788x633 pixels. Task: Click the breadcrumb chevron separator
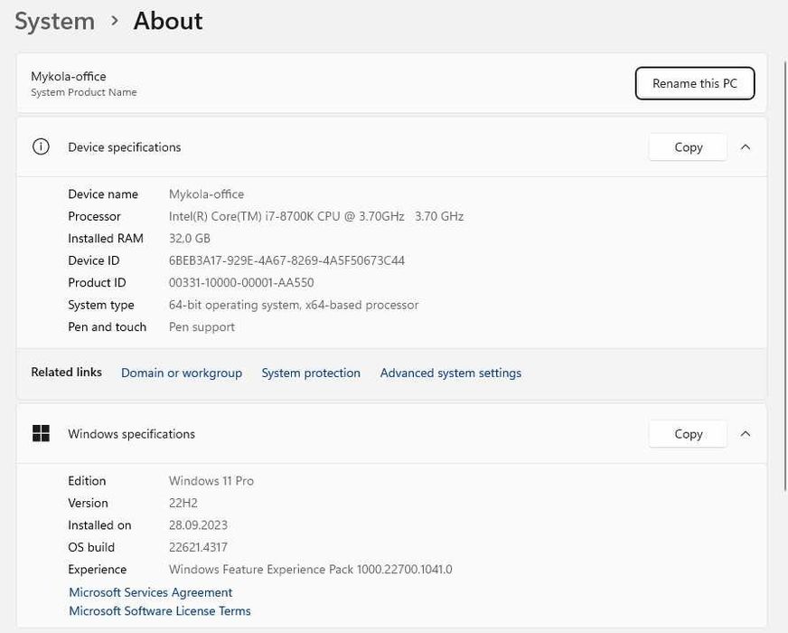(115, 21)
